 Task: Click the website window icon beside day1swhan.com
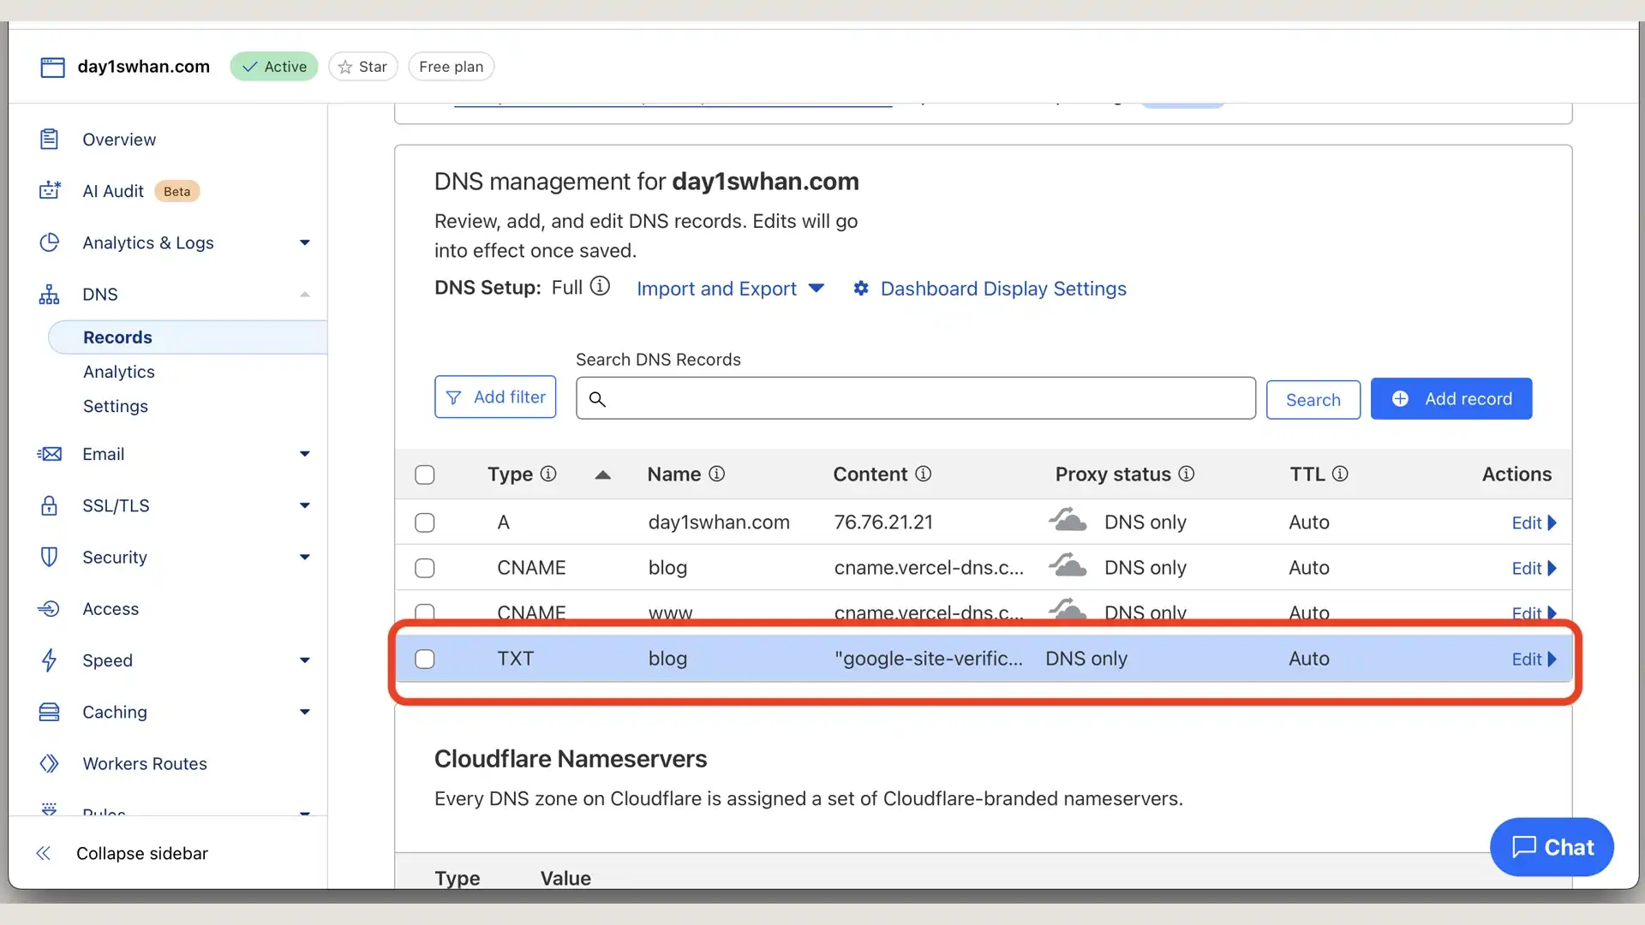[52, 67]
